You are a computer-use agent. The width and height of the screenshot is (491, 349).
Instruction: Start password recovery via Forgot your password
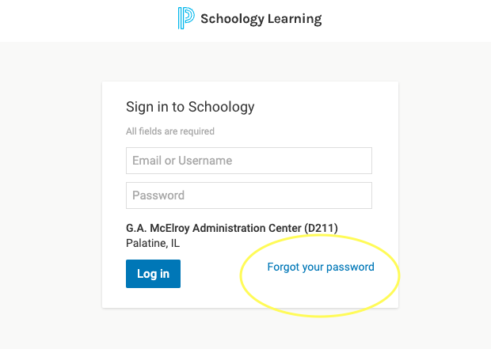[321, 267]
